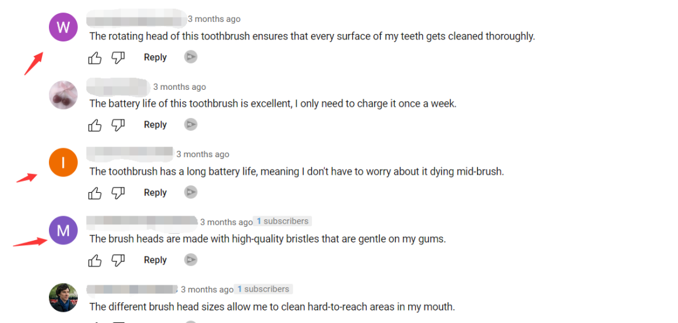Viewport: 678px width, 323px height.
Task: Click the gray play icon under bristles comment
Action: 191,260
